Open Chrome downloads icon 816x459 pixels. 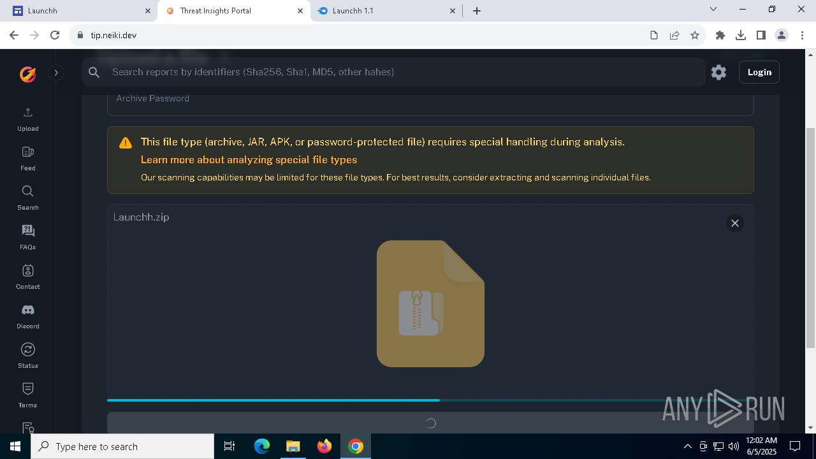pyautogui.click(x=741, y=35)
